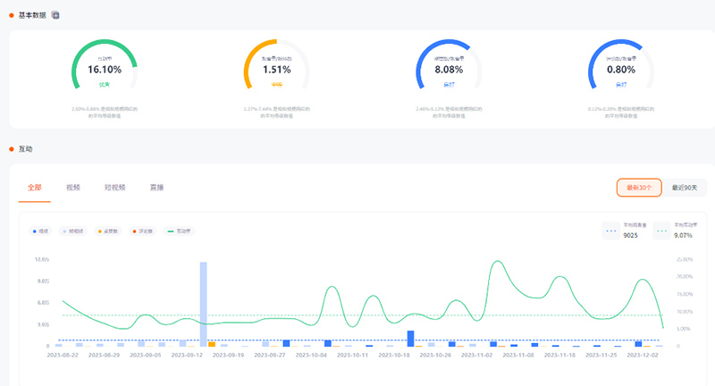Select the 最新30个 range button
Screen dimensions: 715x386
[x=638, y=188]
